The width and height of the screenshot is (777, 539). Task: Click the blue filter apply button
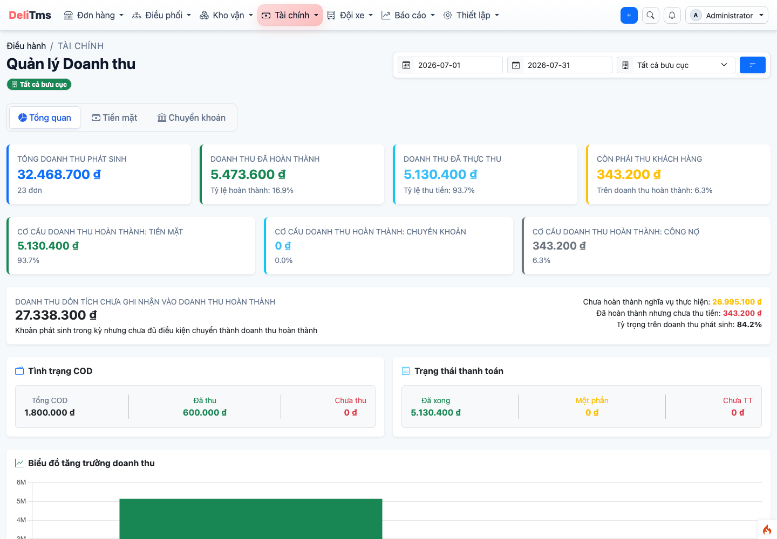753,65
